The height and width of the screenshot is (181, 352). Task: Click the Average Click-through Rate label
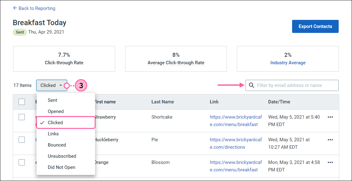[176, 63]
